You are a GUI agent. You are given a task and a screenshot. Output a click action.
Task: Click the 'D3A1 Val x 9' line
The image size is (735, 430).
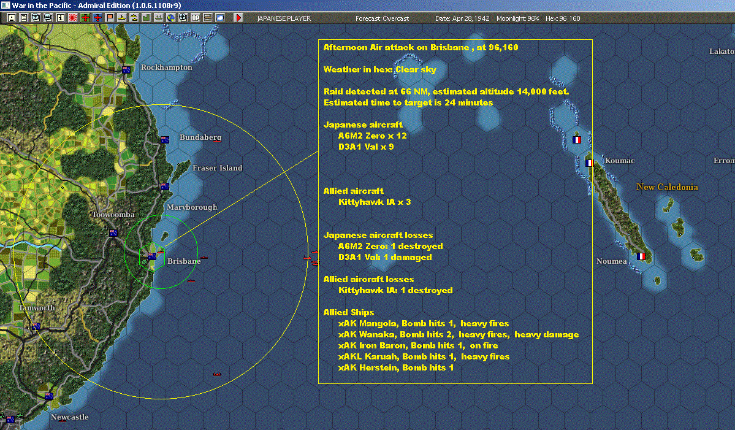pos(365,147)
